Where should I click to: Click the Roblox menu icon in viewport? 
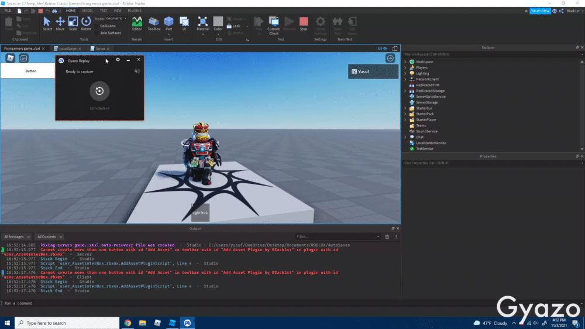(x=10, y=59)
